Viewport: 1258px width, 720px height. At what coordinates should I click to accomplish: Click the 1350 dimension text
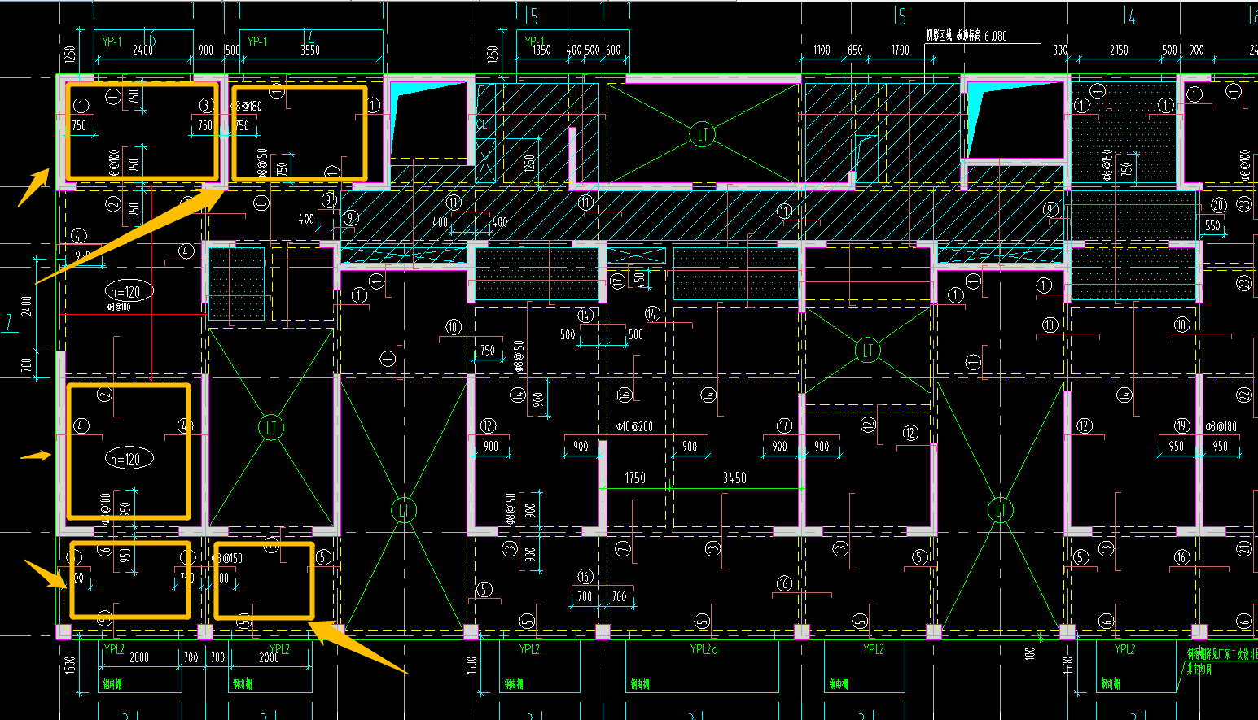pyautogui.click(x=541, y=50)
